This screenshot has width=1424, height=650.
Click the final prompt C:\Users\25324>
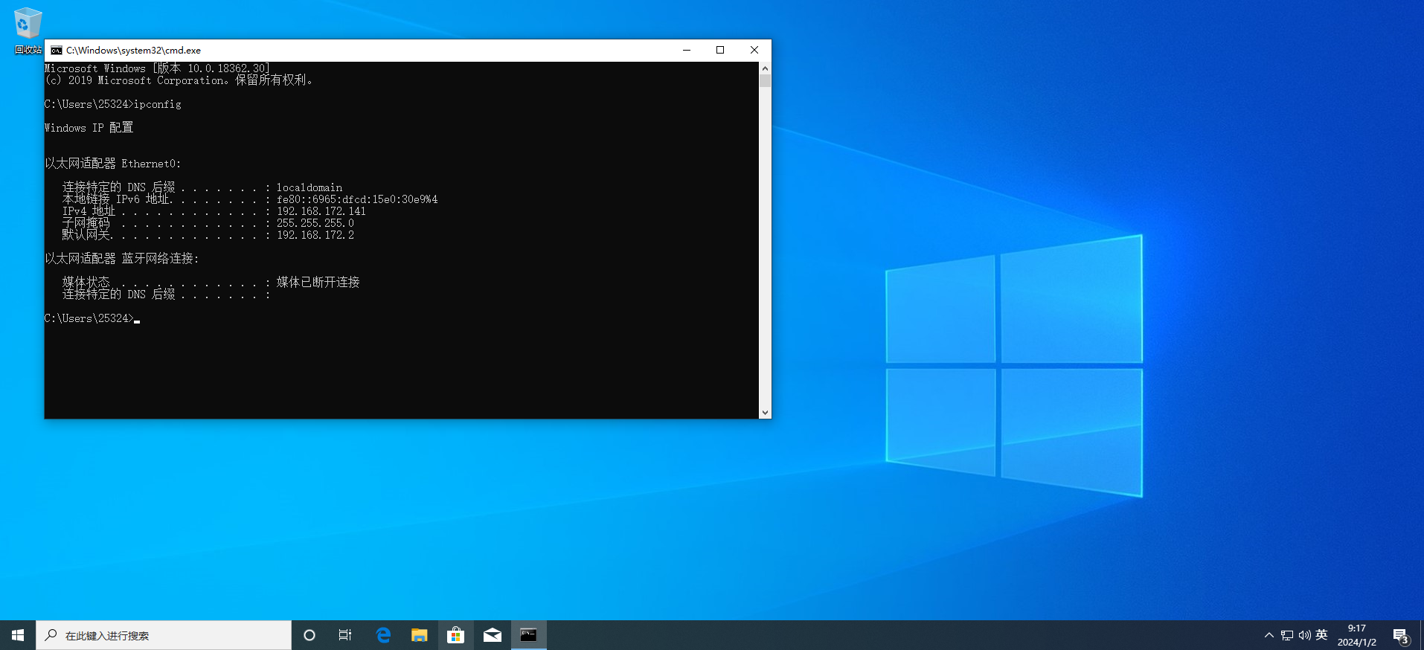89,318
